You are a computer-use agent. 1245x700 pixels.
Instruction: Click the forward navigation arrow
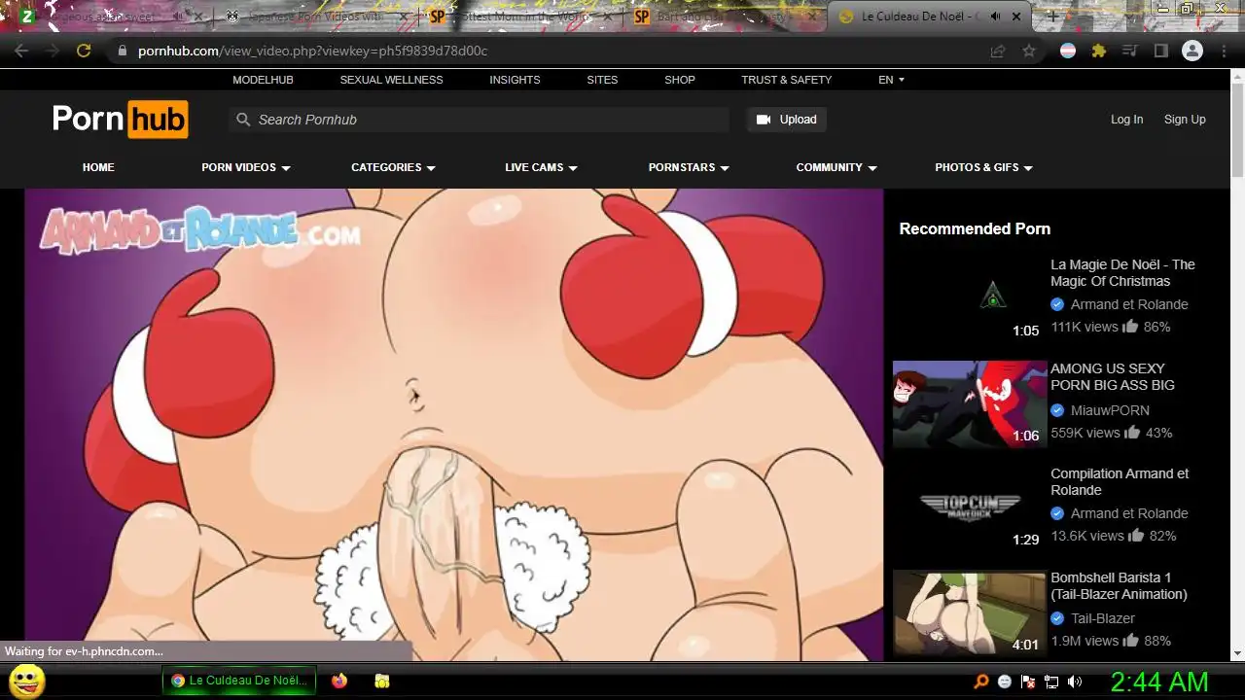click(53, 51)
